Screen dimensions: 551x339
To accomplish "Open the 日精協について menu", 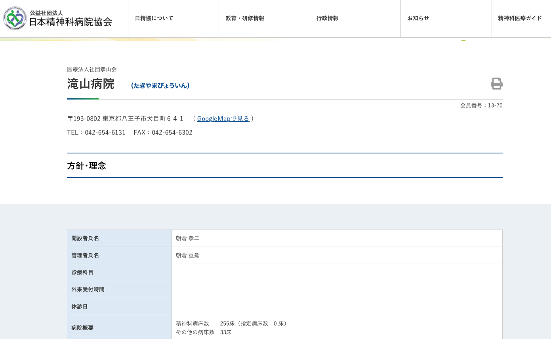I will point(173,19).
